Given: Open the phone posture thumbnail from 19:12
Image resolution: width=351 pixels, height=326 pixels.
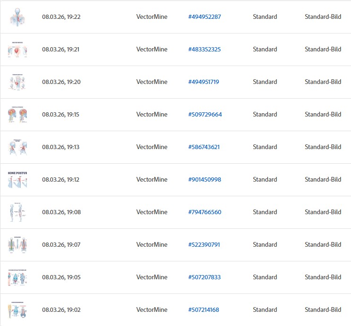Looking at the screenshot, I should click(x=17, y=180).
